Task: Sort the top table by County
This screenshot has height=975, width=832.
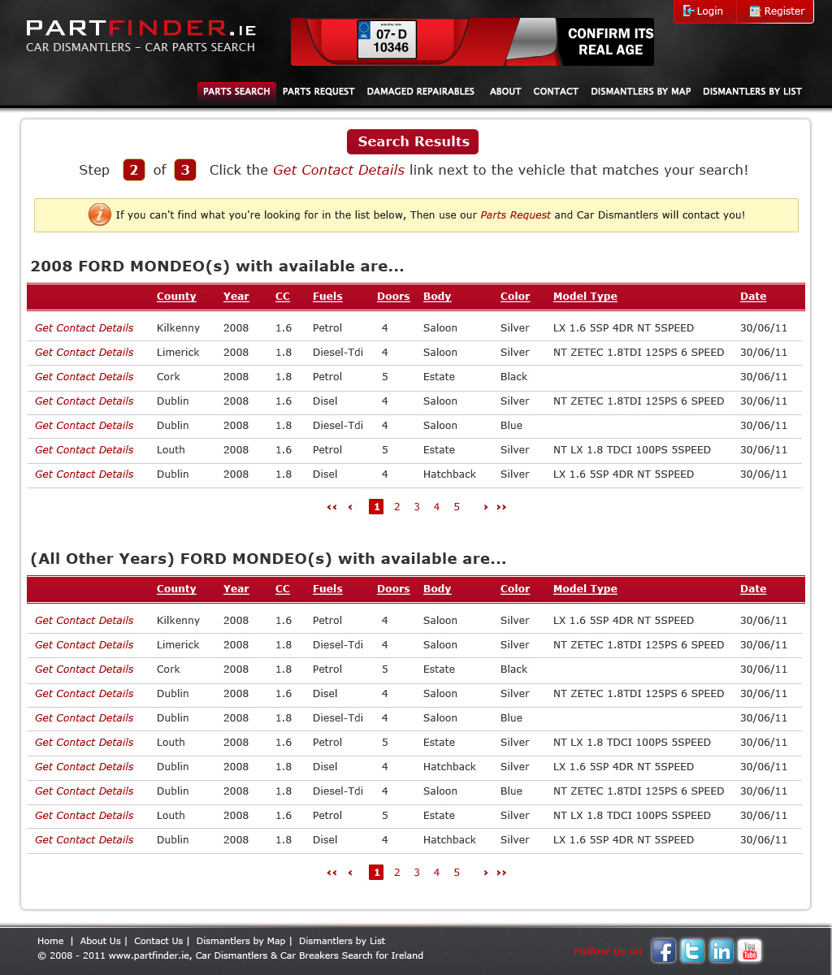Action: (176, 297)
